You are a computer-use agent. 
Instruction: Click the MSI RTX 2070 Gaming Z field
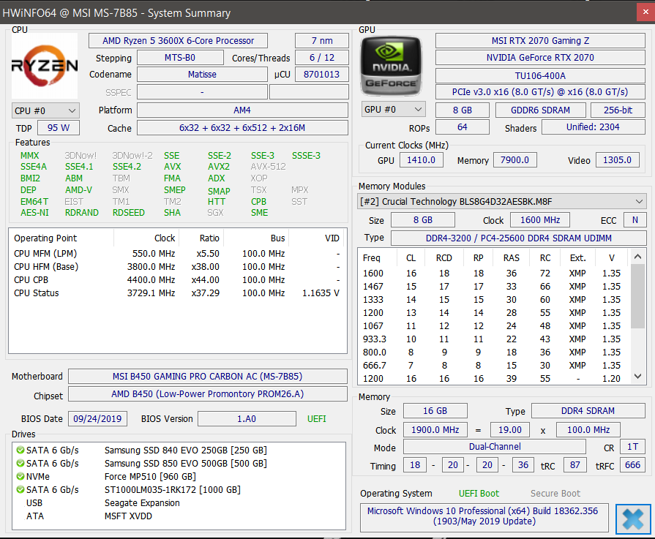[x=541, y=41]
